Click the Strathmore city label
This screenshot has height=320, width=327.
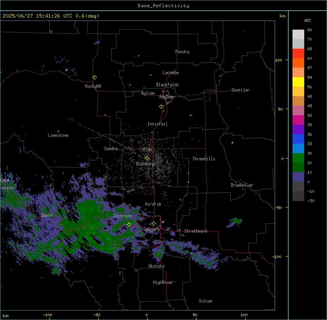tap(196, 231)
